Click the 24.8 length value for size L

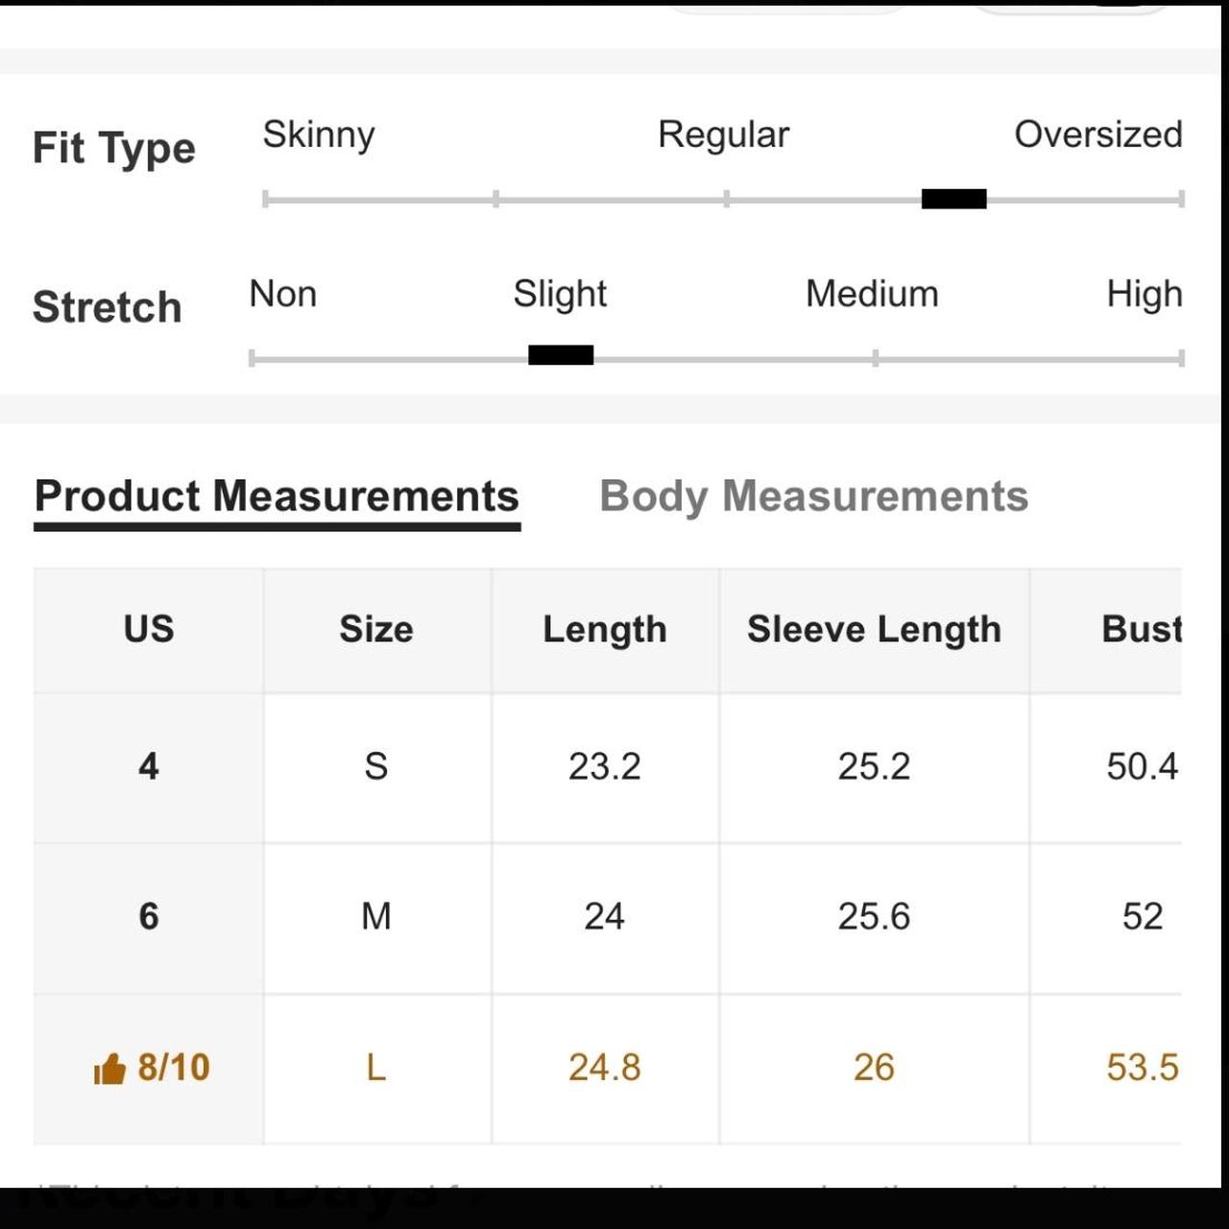point(605,1068)
